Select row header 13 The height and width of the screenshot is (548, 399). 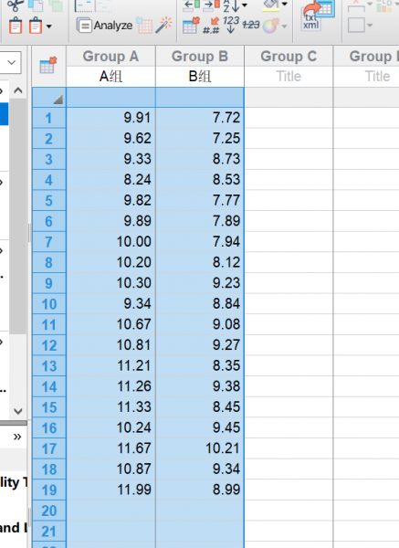49,366
